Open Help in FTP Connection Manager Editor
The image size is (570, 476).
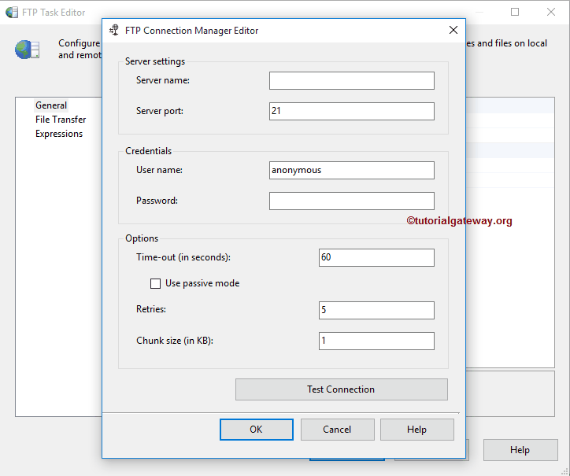coord(417,429)
